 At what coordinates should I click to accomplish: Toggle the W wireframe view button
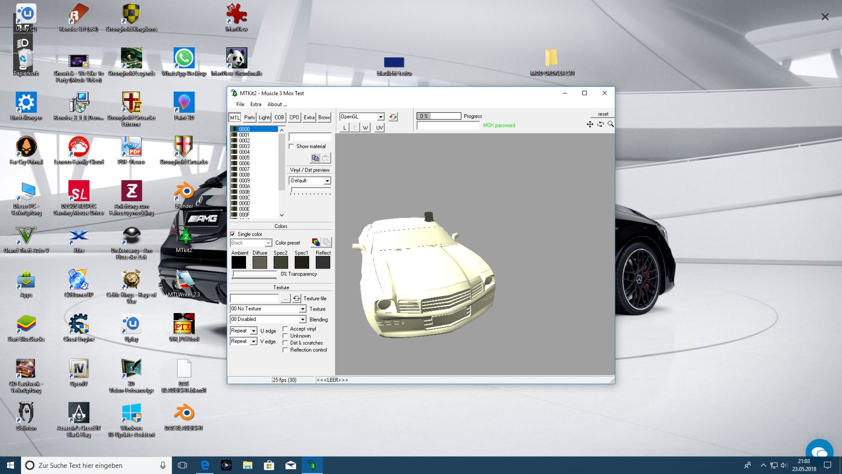click(365, 127)
